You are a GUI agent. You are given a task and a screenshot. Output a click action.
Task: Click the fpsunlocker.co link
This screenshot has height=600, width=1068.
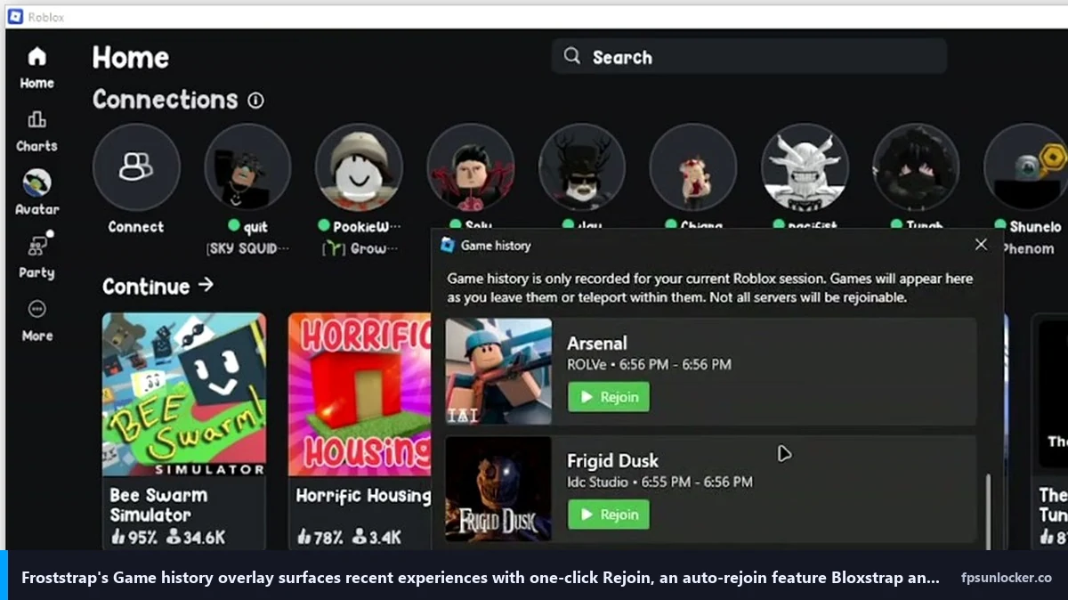click(x=1007, y=578)
